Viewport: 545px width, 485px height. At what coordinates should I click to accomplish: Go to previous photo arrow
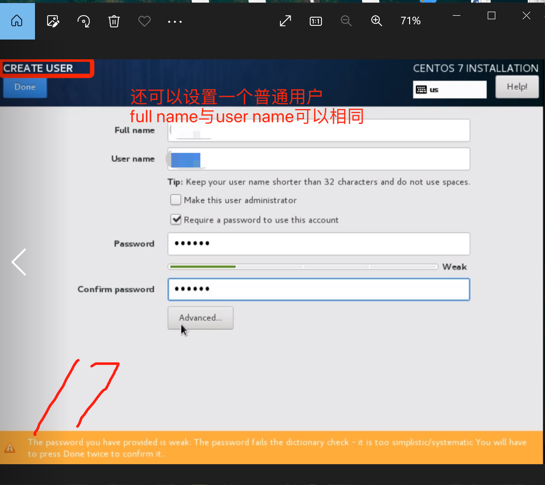pos(19,262)
